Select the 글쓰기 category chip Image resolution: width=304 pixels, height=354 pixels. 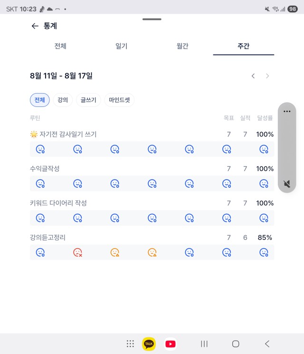pyautogui.click(x=88, y=100)
